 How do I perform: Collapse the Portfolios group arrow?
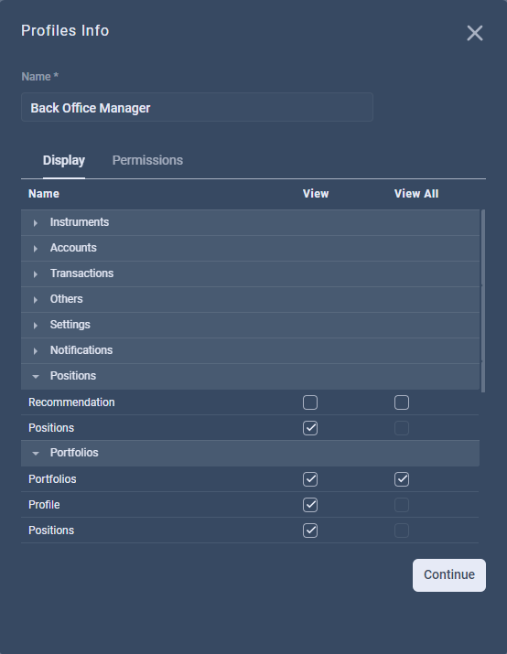tap(36, 454)
